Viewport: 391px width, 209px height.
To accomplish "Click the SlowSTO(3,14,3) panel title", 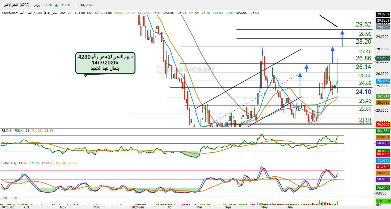I will coord(13,162).
